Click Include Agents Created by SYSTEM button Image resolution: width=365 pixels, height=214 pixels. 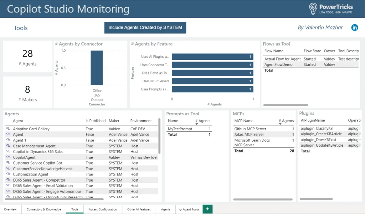145,28
